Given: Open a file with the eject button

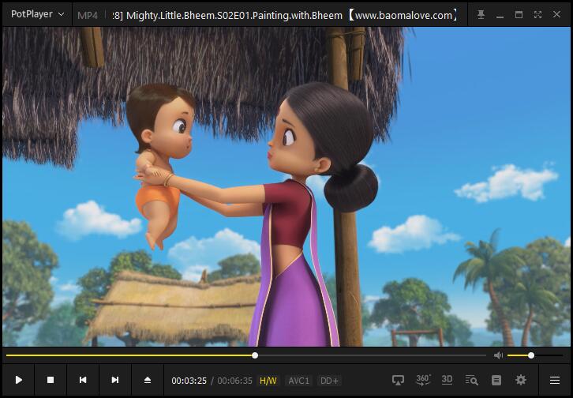Looking at the screenshot, I should [x=148, y=380].
